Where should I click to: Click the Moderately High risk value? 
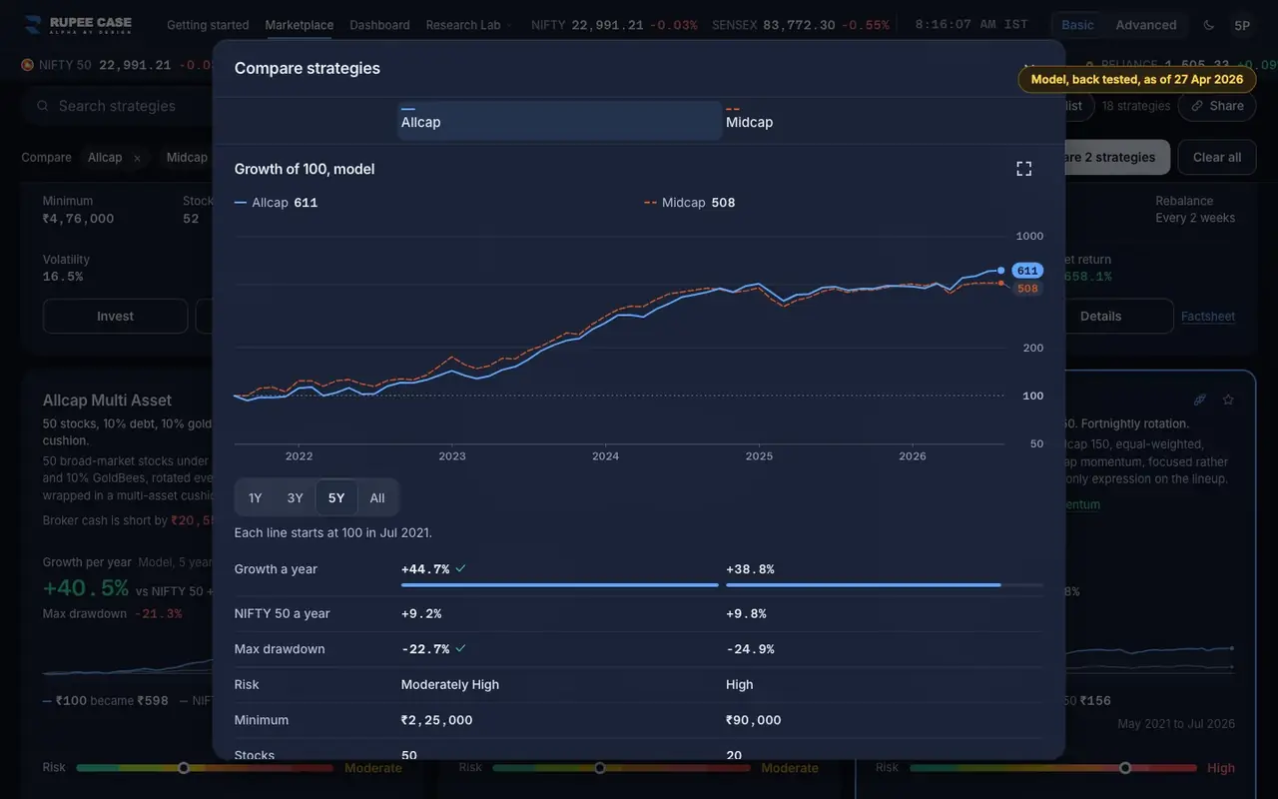point(450,684)
